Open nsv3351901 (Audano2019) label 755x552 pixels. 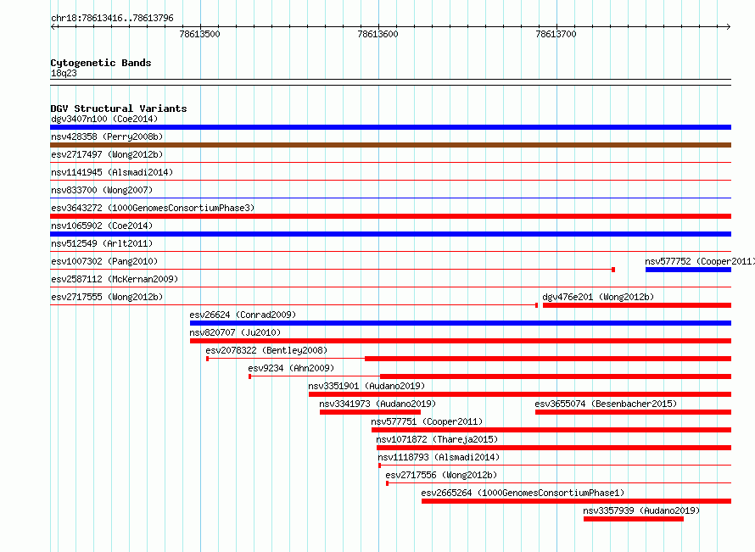click(366, 386)
